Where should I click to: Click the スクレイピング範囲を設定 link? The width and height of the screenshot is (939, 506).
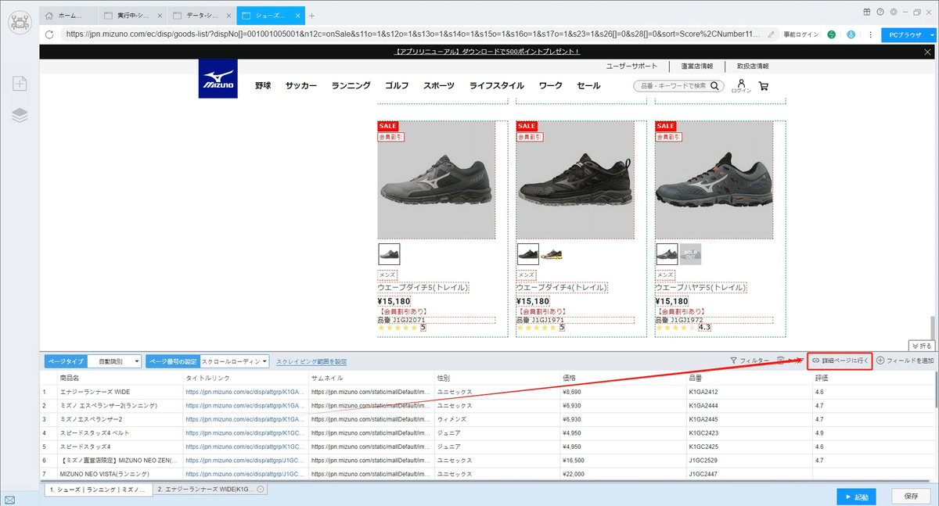tap(311, 361)
